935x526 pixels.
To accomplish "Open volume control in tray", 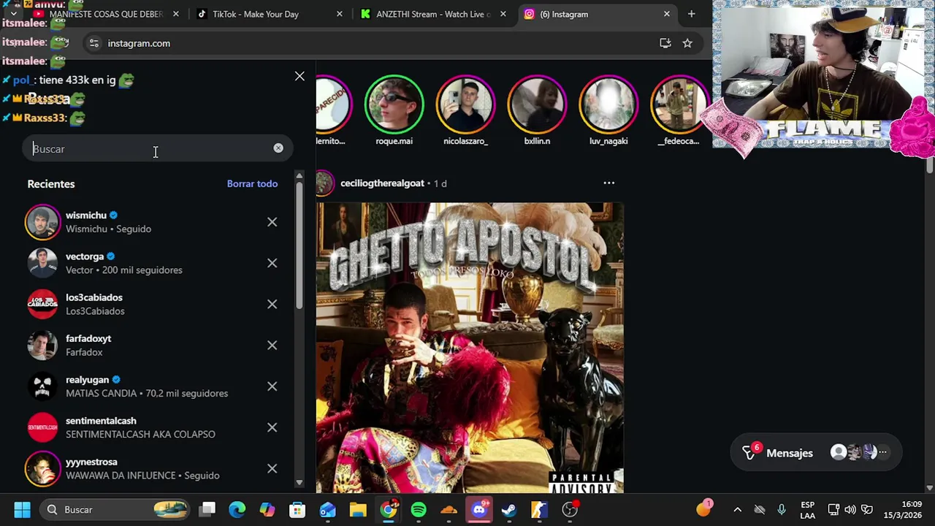I will 850,510.
